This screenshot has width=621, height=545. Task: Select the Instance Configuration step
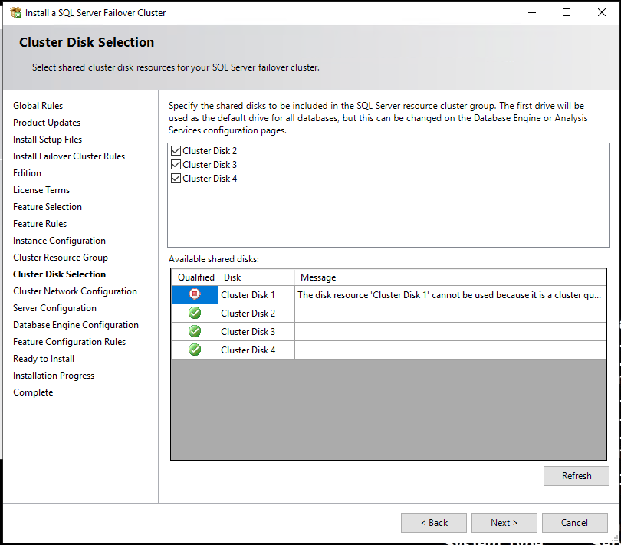(x=59, y=241)
